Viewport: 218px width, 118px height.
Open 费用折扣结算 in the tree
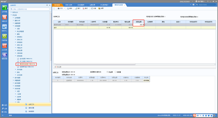(x=27, y=64)
